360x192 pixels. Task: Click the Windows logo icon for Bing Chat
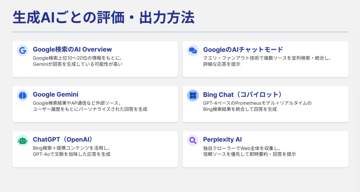click(x=193, y=95)
